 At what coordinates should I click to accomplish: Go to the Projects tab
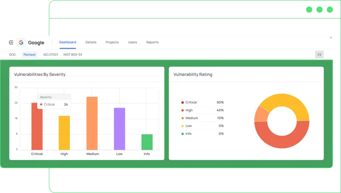pyautogui.click(x=112, y=42)
